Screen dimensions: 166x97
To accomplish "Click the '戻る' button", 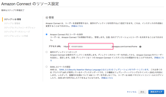I will pos(142,92).
